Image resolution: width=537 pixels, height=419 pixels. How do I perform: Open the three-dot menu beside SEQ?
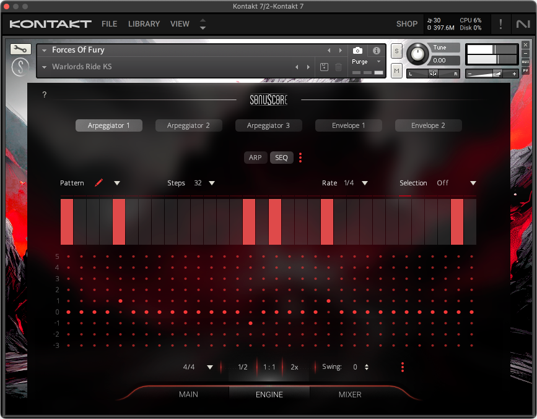[x=300, y=158]
